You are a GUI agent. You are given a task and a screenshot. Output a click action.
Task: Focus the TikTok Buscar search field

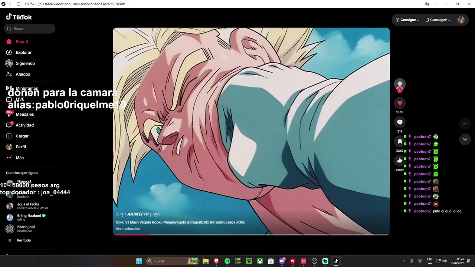[x=30, y=29]
